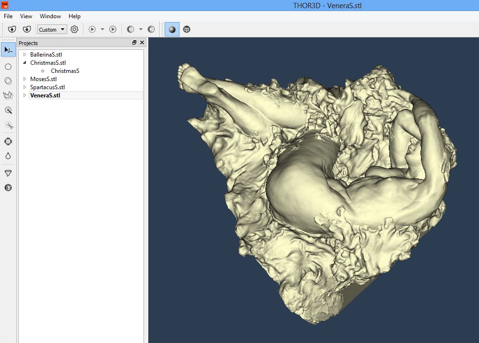Open the File menu

[8, 16]
